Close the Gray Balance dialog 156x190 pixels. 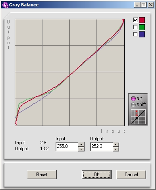(x=151, y=5)
